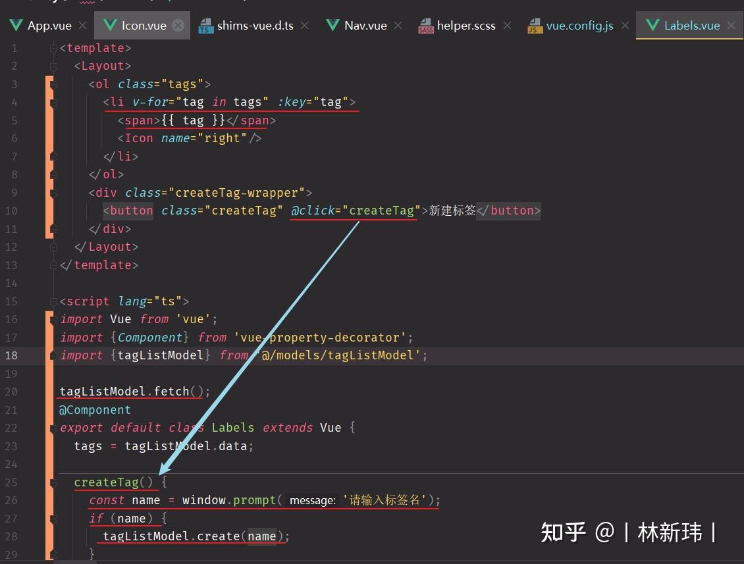Click line number 25 in the gutter
Image resolution: width=744 pixels, height=564 pixels.
coord(11,482)
